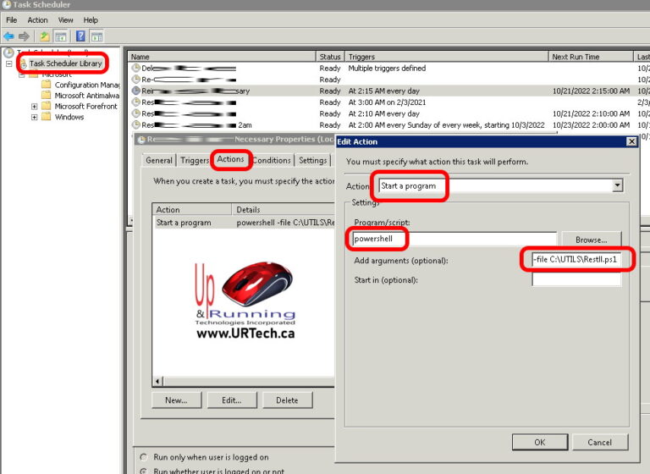
Task: Select 'Run whether user is logged on or not'
Action: click(x=142, y=471)
